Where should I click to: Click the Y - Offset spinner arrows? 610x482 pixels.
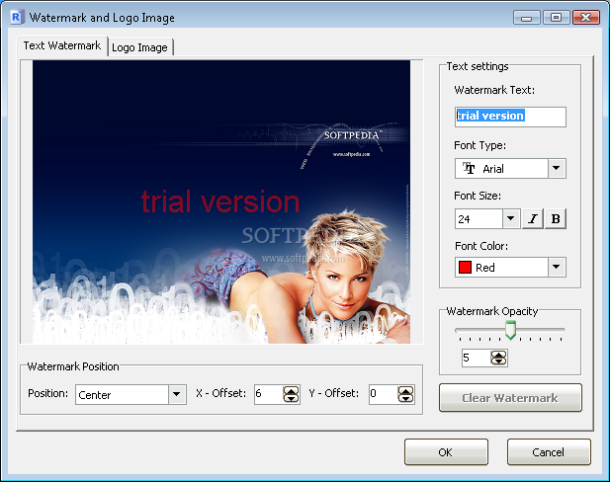tap(405, 394)
